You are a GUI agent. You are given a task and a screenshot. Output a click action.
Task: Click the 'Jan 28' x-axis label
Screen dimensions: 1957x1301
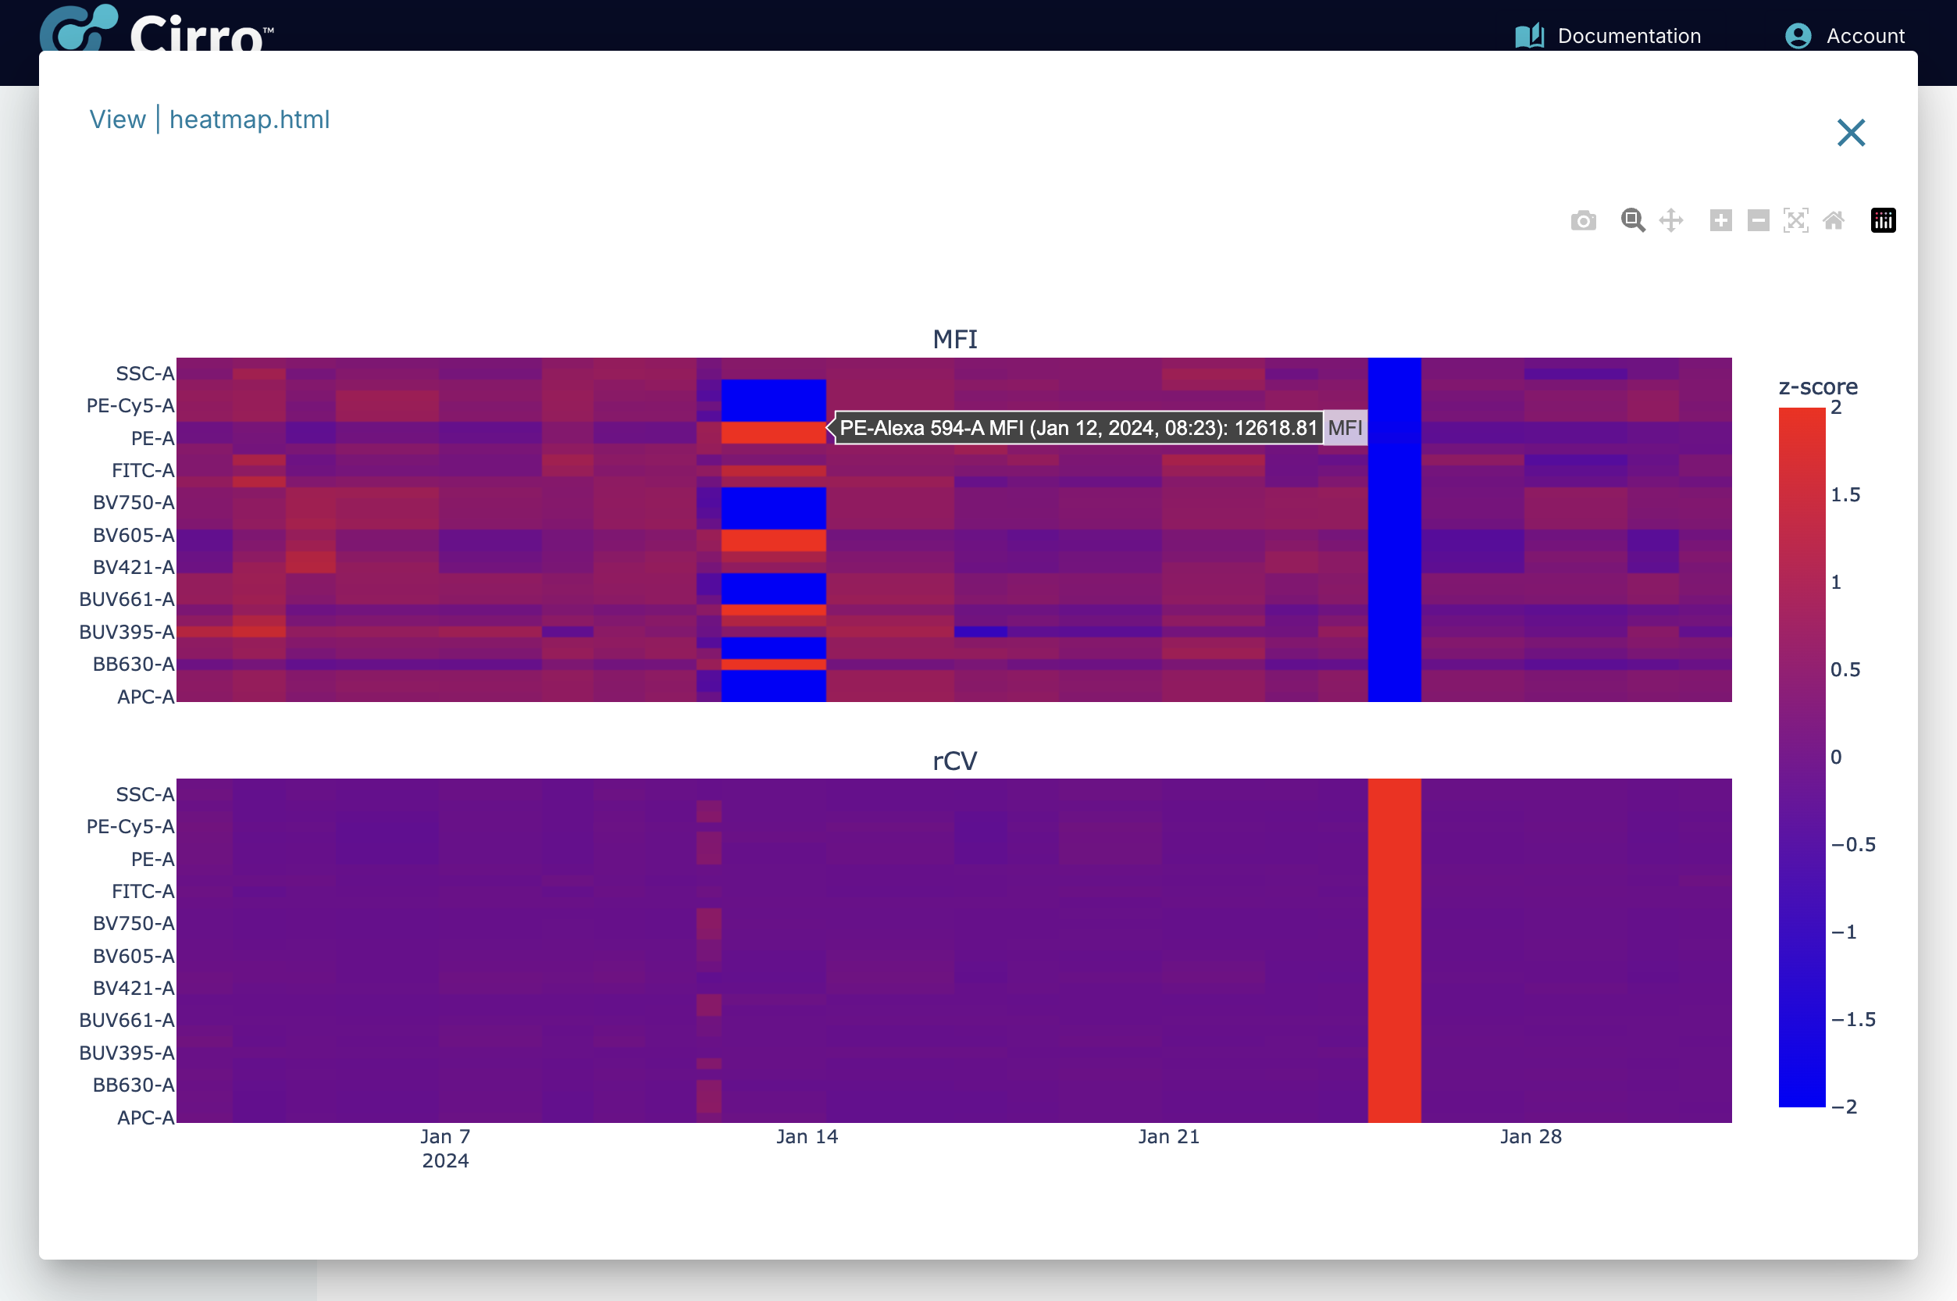1531,1137
